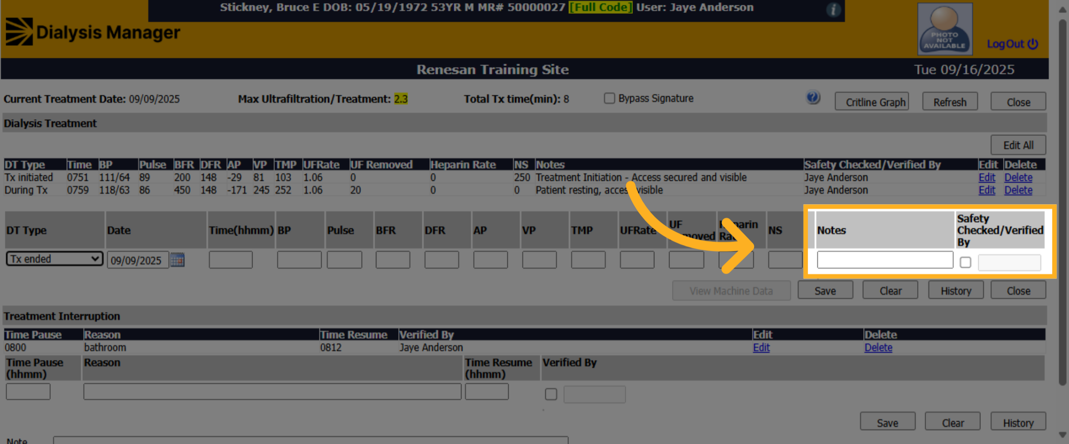Viewport: 1069px width, 444px height.
Task: Edit the Tx initiated row
Action: tap(987, 178)
